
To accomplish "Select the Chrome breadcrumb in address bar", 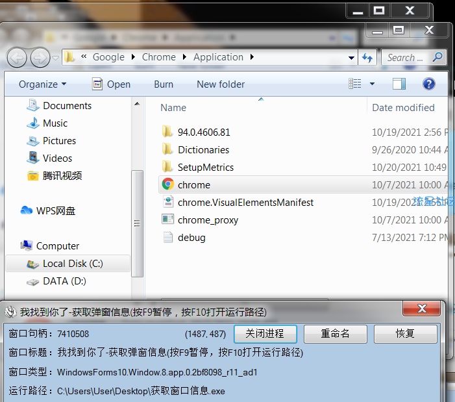I will (159, 57).
